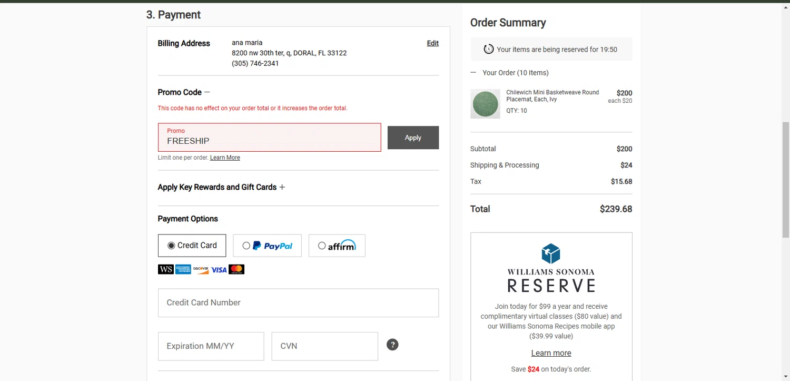
Task: Click the Affirm logo
Action: point(342,245)
